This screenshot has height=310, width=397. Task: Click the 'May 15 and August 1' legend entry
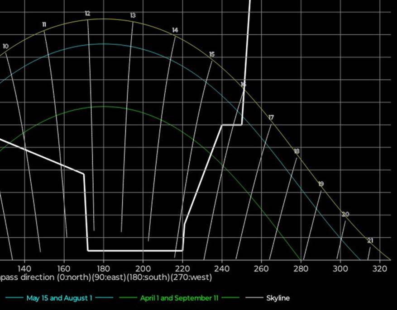click(x=59, y=298)
